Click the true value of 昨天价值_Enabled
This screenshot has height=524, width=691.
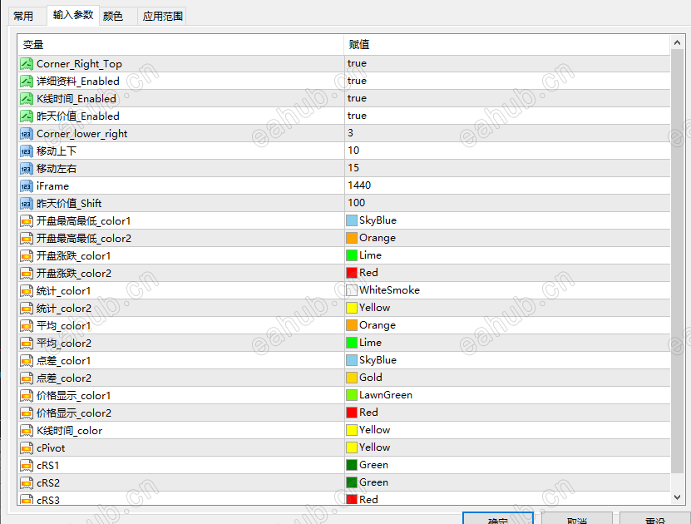[357, 116]
